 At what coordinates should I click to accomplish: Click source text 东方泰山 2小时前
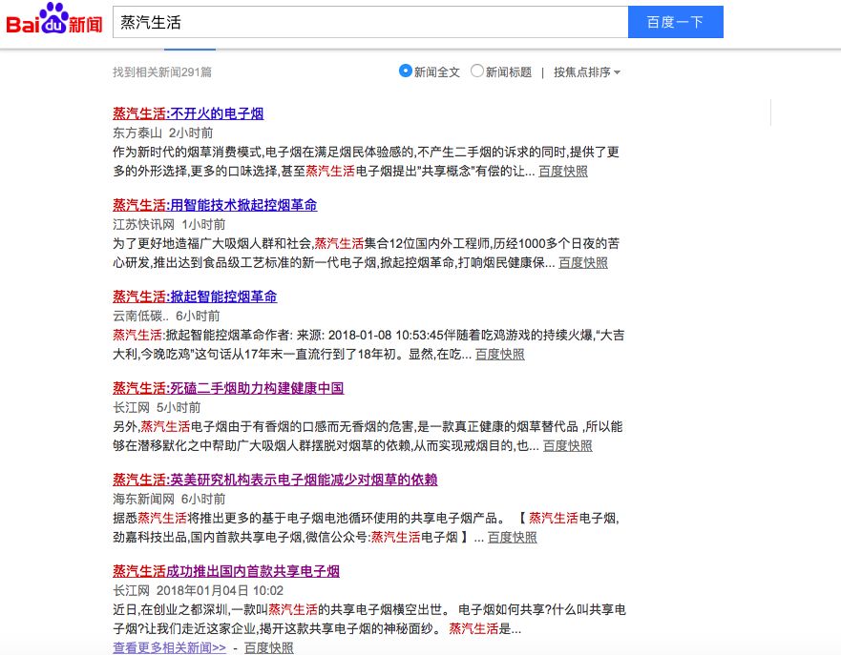[x=162, y=133]
